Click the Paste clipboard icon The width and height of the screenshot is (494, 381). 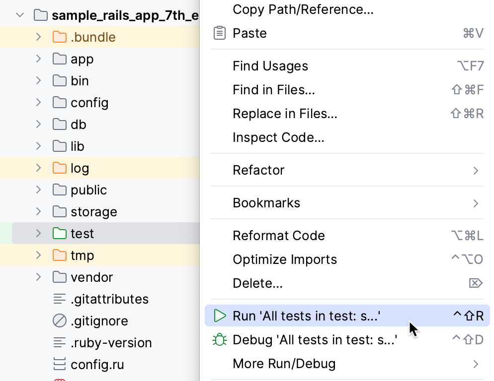[x=219, y=33]
